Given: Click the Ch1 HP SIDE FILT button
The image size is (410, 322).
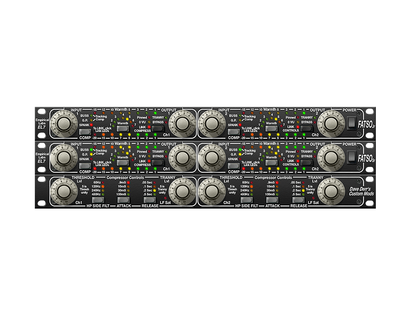Looking at the screenshot, I should point(98,200).
